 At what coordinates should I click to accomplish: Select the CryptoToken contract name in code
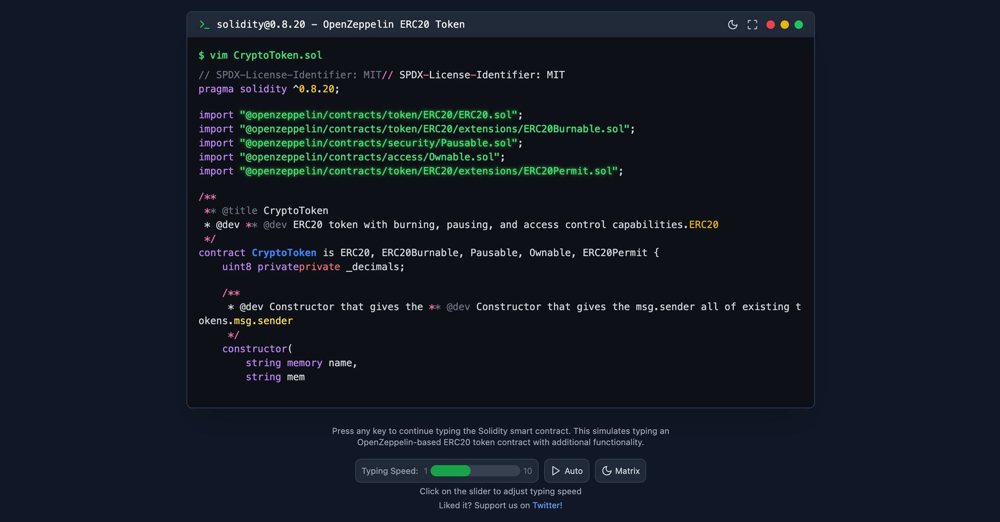[284, 253]
